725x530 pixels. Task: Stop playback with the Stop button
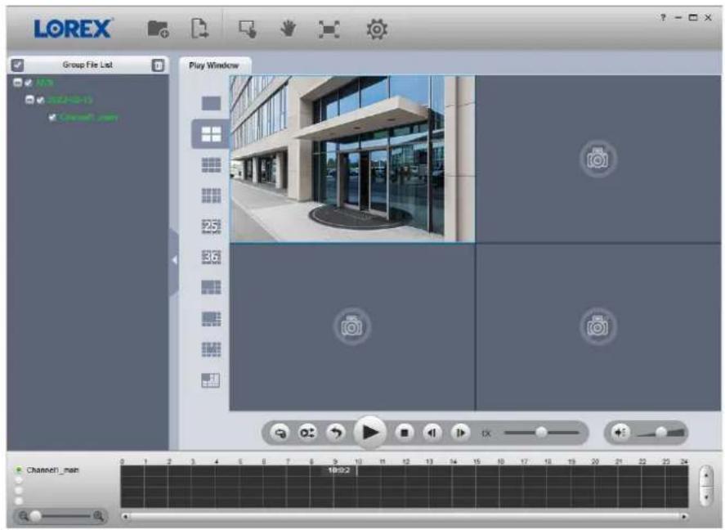click(404, 433)
